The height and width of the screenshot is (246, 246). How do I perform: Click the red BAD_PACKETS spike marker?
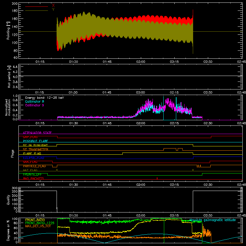[157, 178]
